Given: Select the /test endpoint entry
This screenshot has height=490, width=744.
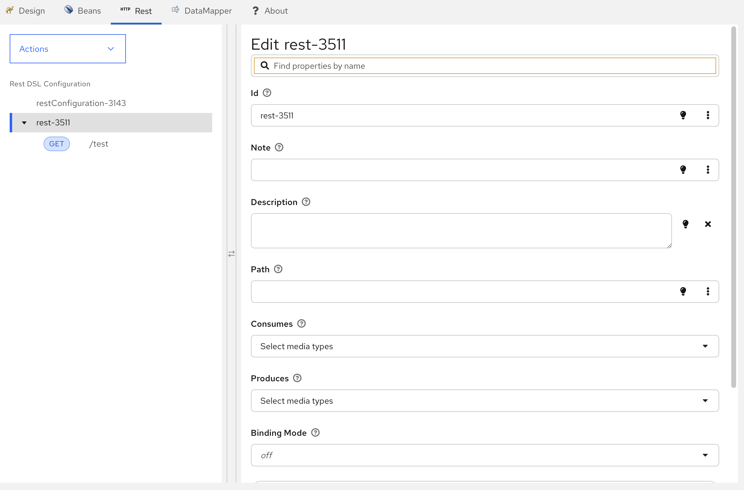Looking at the screenshot, I should pos(99,144).
